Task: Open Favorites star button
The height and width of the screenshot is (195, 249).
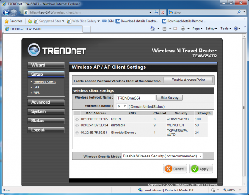Action: (14, 21)
